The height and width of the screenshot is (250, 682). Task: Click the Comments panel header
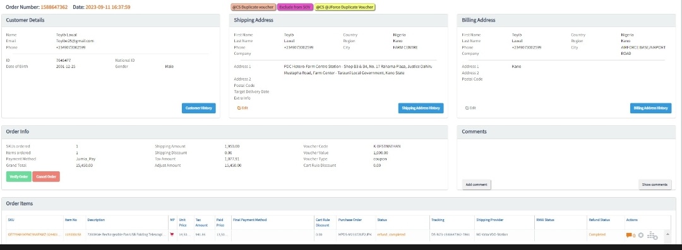[566, 132]
